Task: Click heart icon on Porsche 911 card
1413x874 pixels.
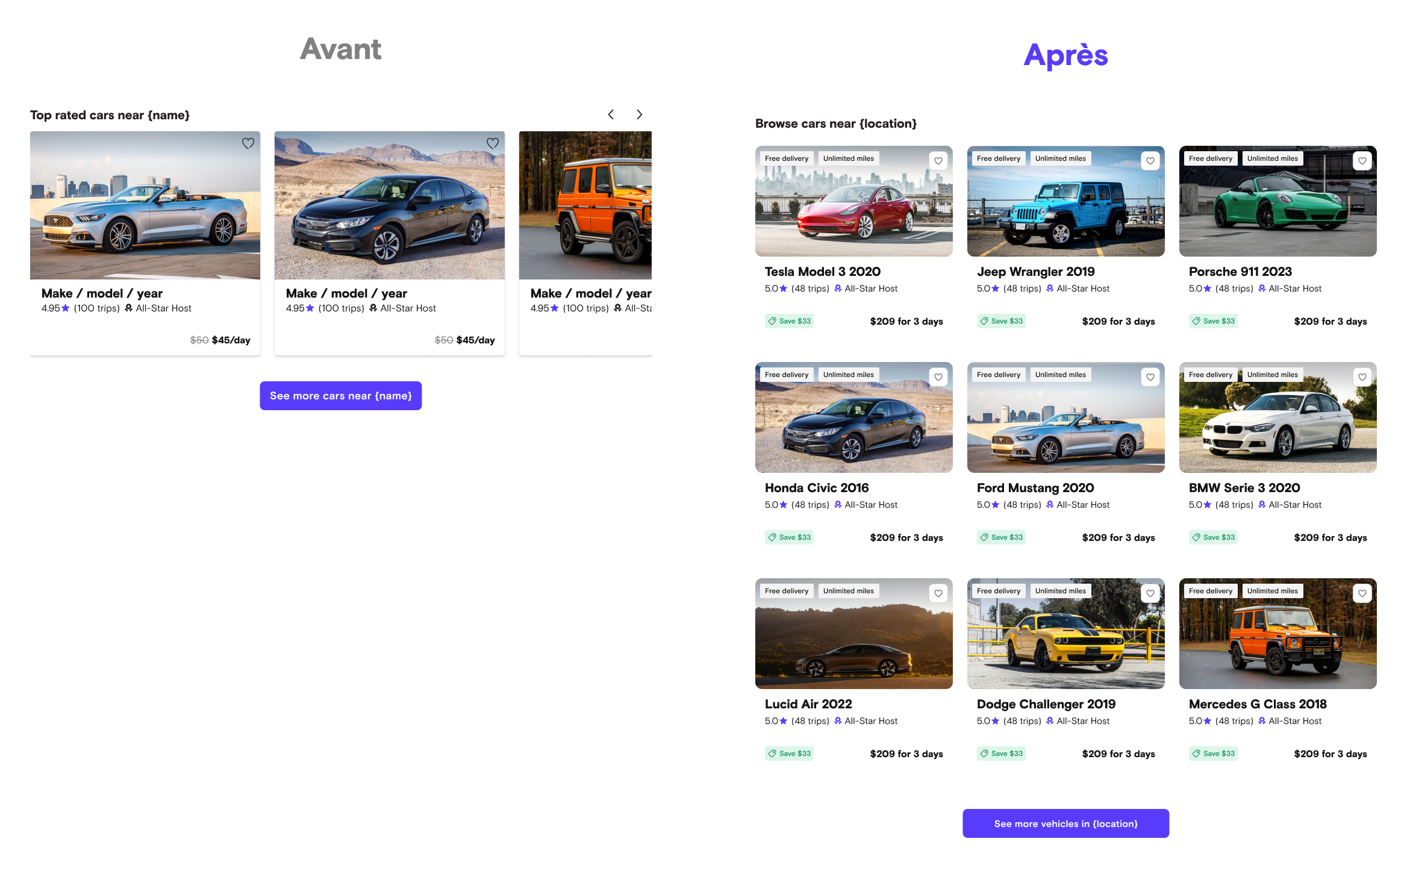Action: (1362, 161)
